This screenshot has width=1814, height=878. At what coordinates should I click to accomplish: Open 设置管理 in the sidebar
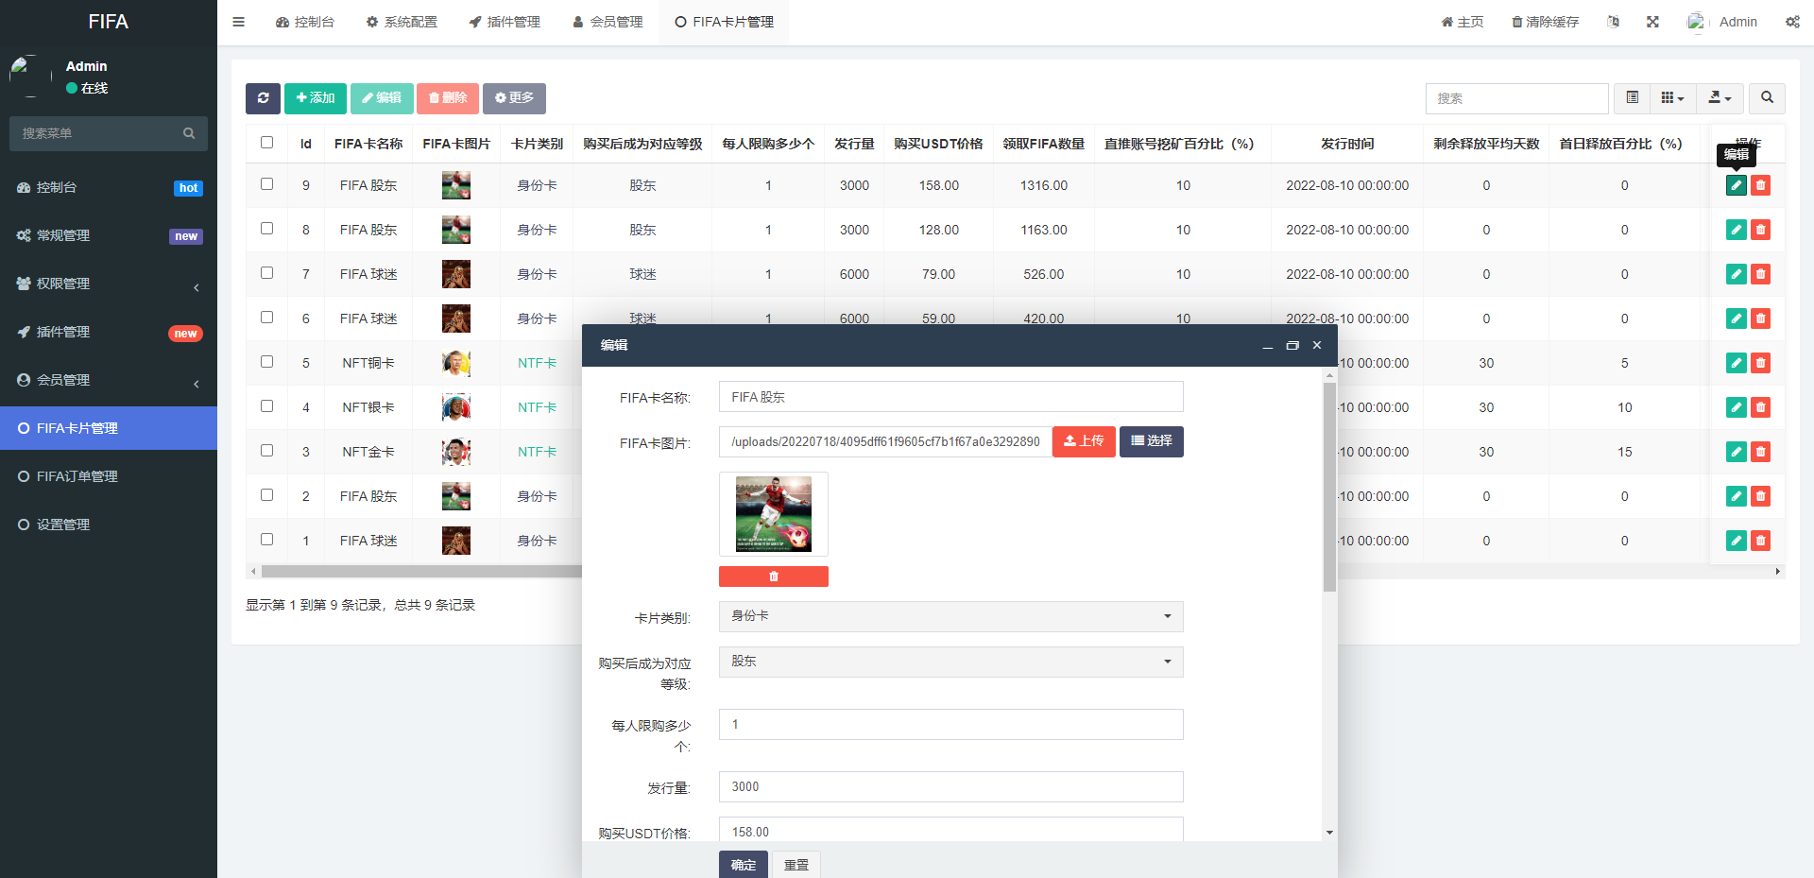point(109,525)
